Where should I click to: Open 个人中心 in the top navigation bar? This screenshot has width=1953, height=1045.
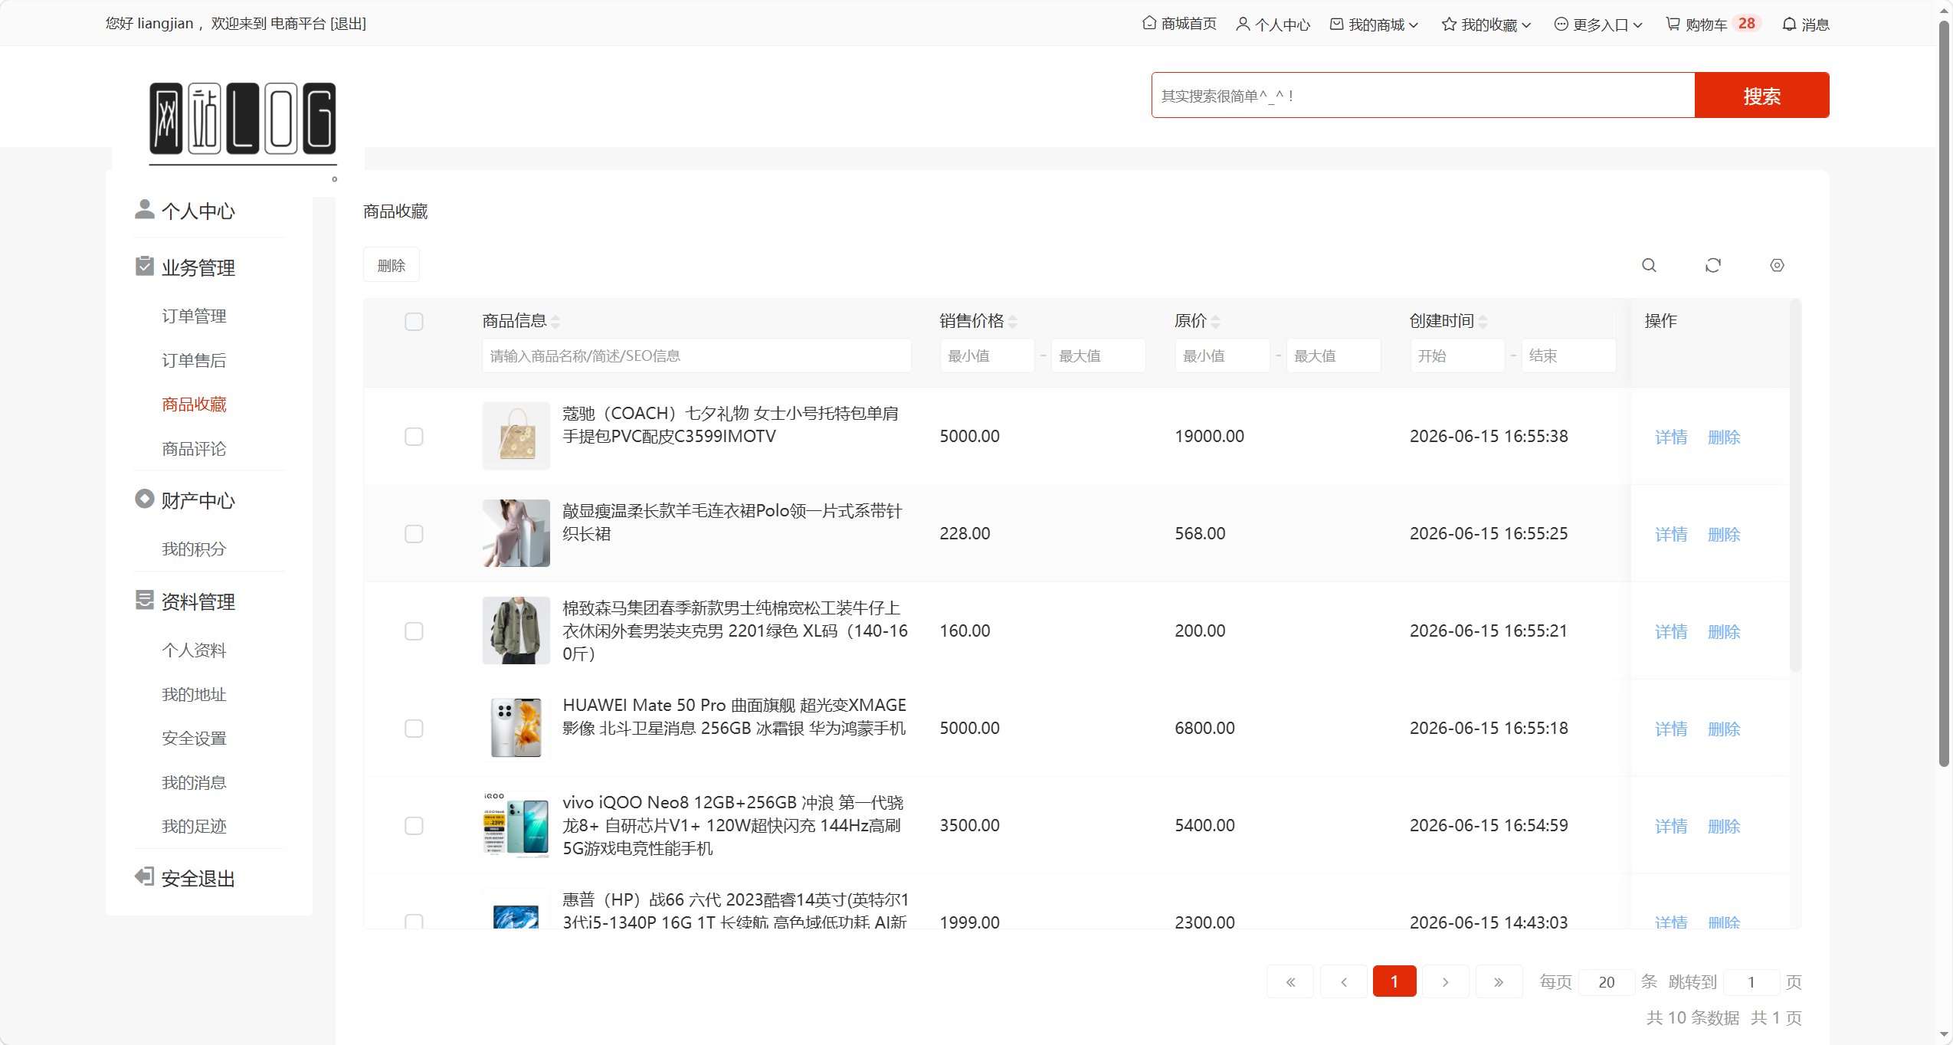[1273, 24]
